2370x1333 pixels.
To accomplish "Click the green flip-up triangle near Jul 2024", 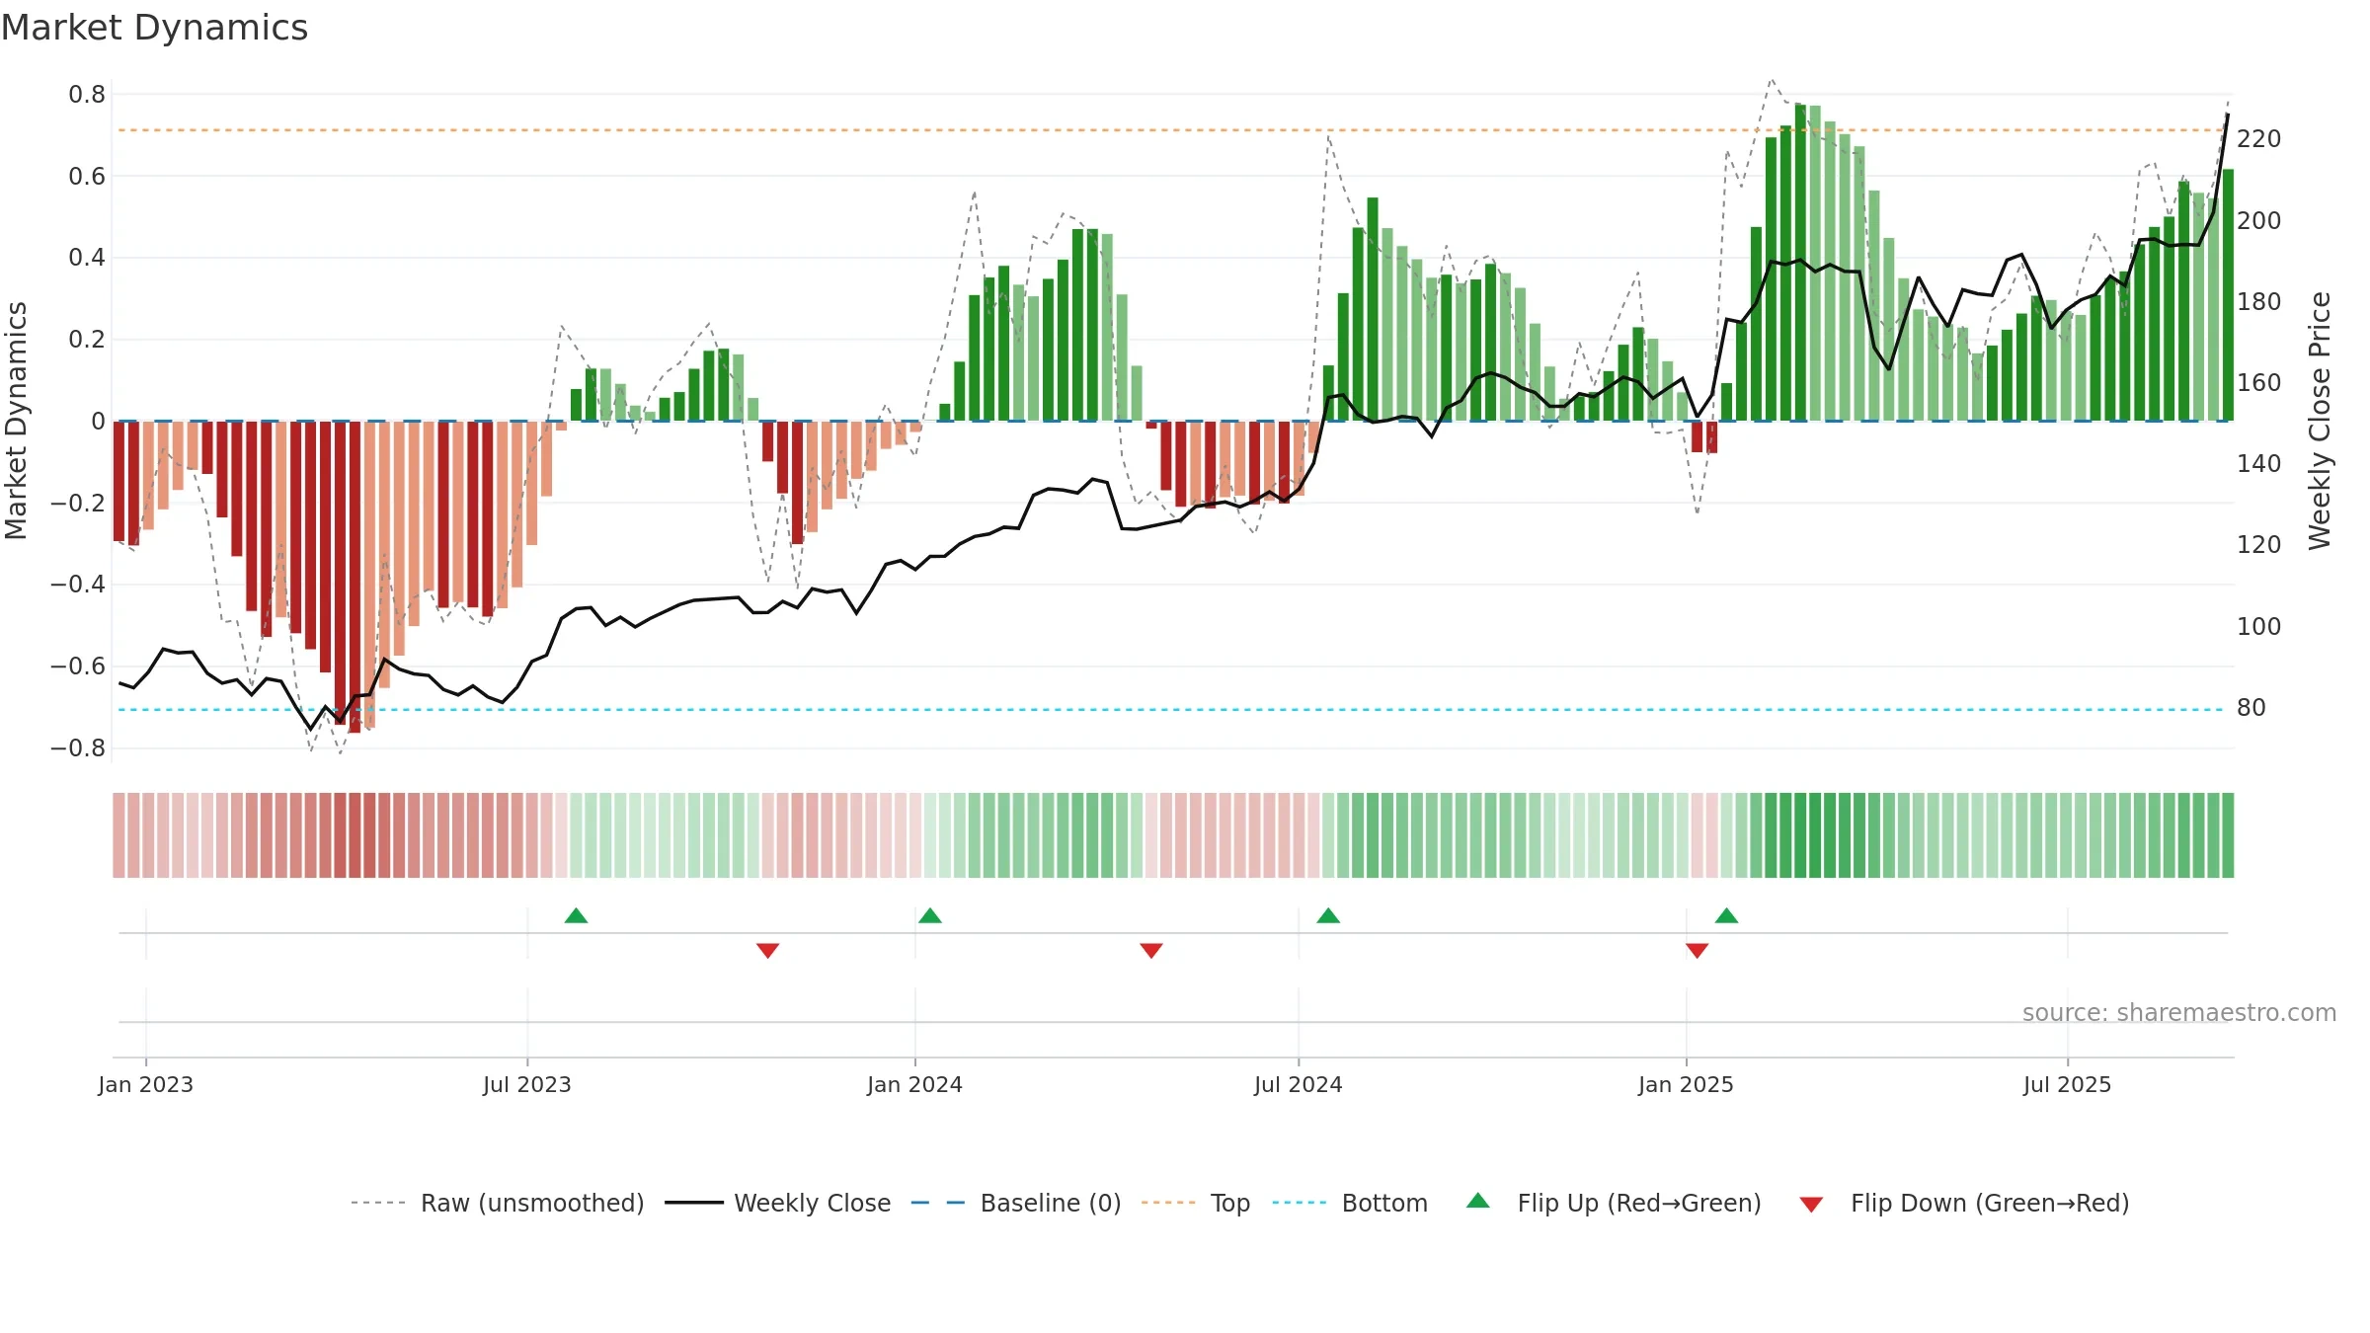I will (1328, 915).
